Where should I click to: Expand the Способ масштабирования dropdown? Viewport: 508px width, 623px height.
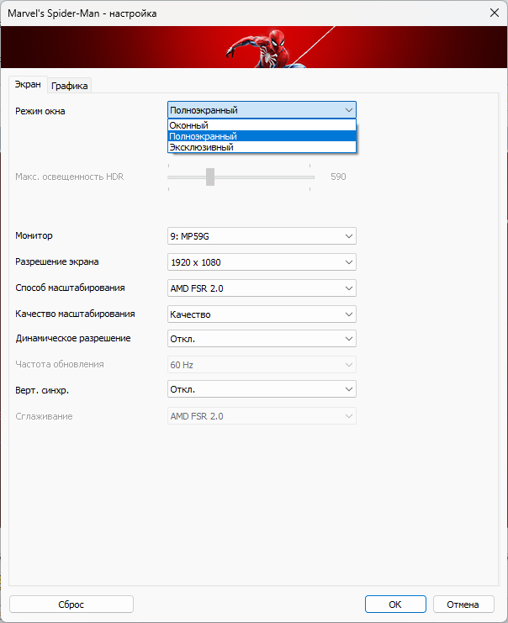(x=262, y=288)
